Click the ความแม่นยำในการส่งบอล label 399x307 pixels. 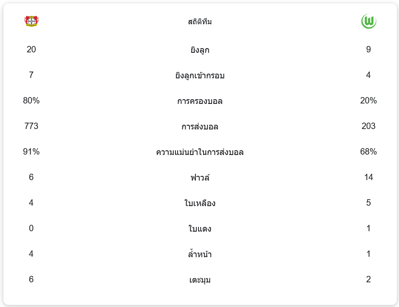coord(200,152)
